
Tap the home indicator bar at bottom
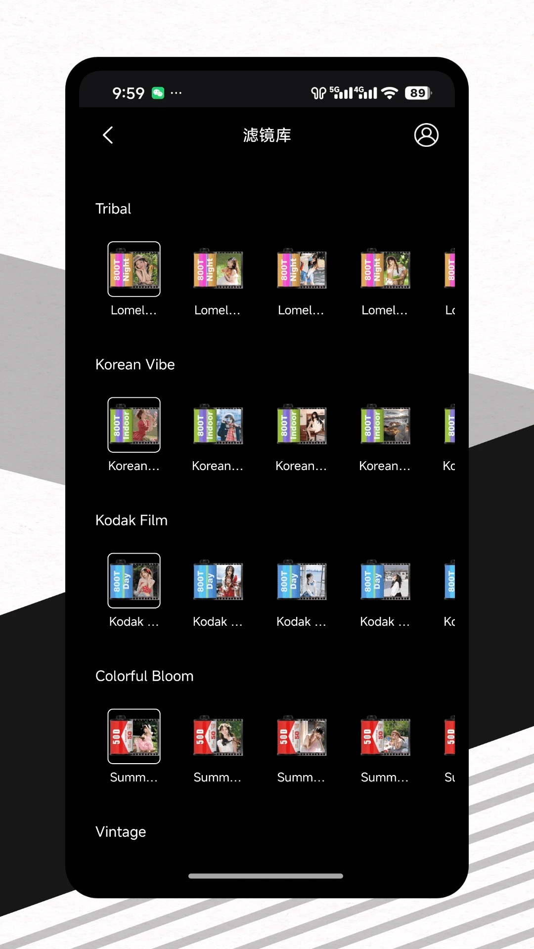(266, 876)
